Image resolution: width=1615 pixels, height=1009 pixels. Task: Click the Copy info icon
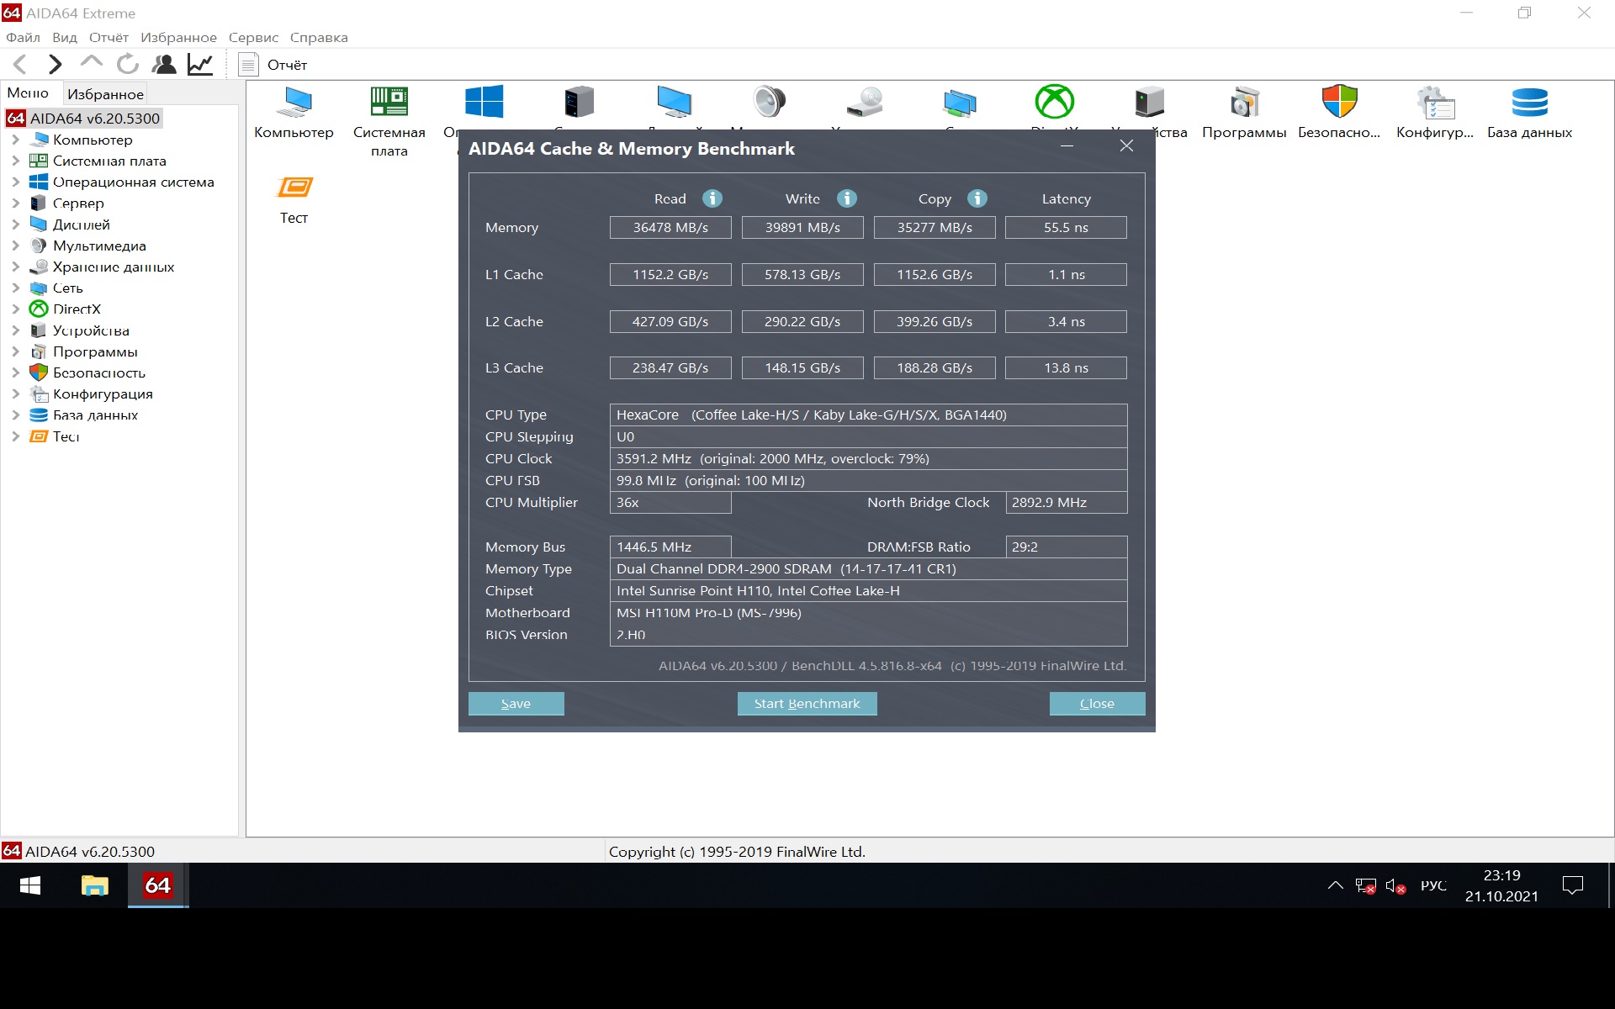(977, 198)
